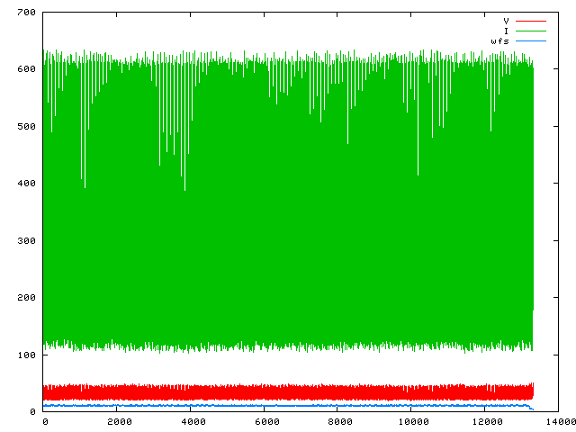Click the 200 y-axis tick label
Image resolution: width=576 pixels, height=432 pixels.
[x=25, y=298]
